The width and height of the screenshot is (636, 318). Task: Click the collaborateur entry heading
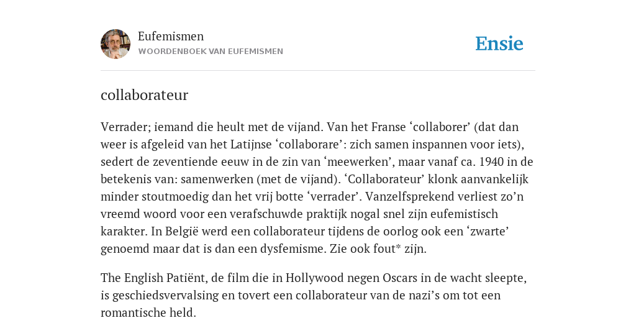144,95
